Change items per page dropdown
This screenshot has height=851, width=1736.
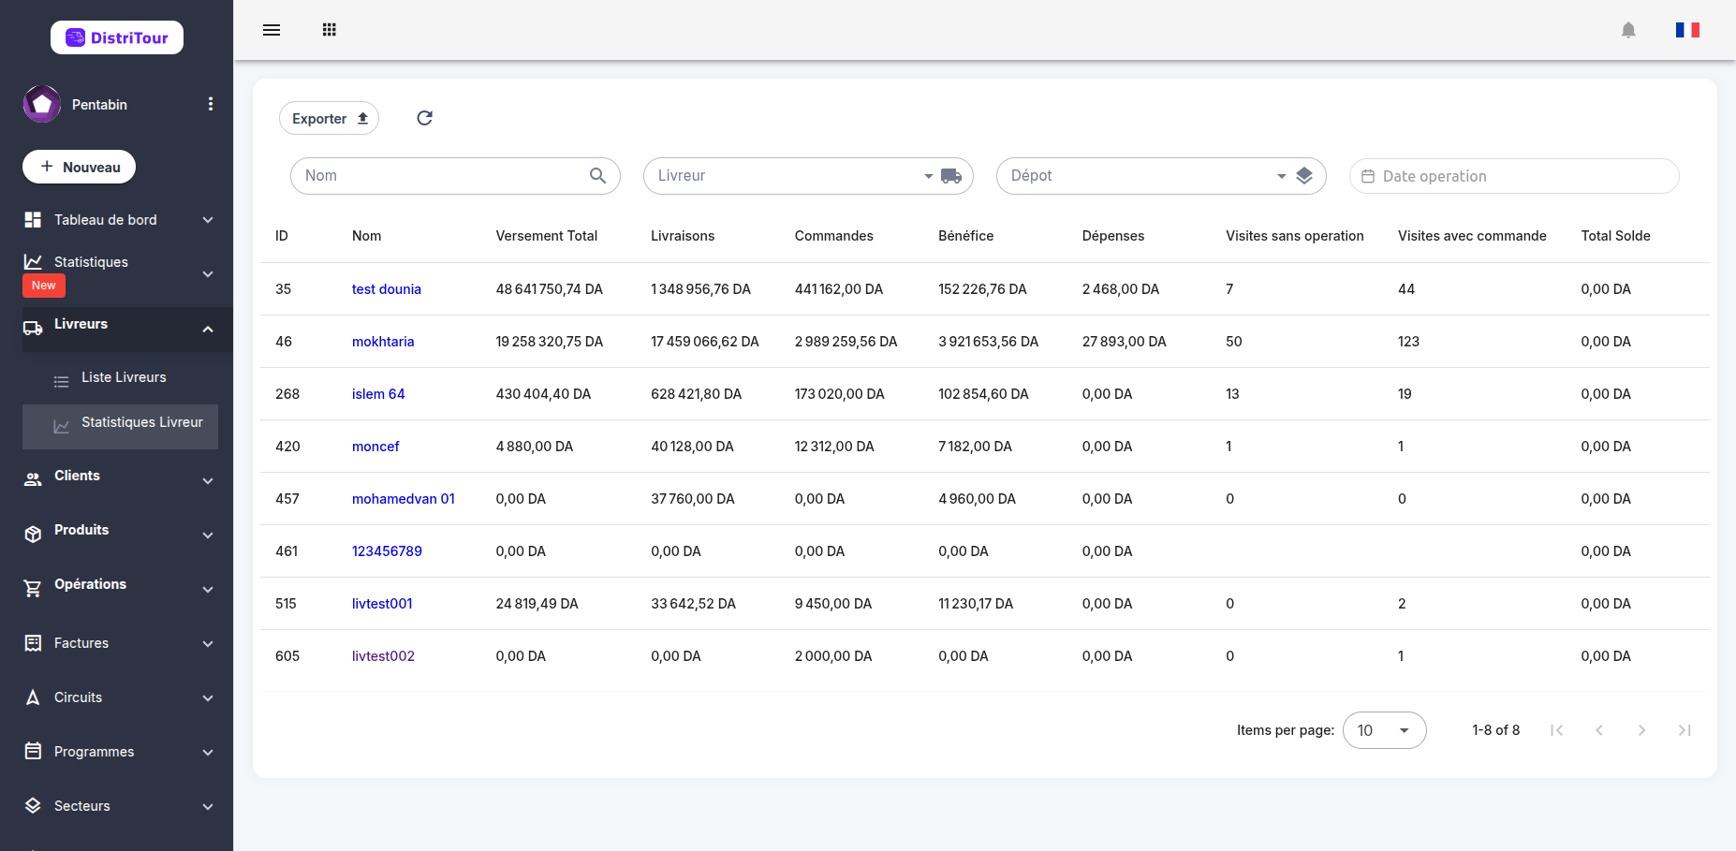(x=1384, y=730)
